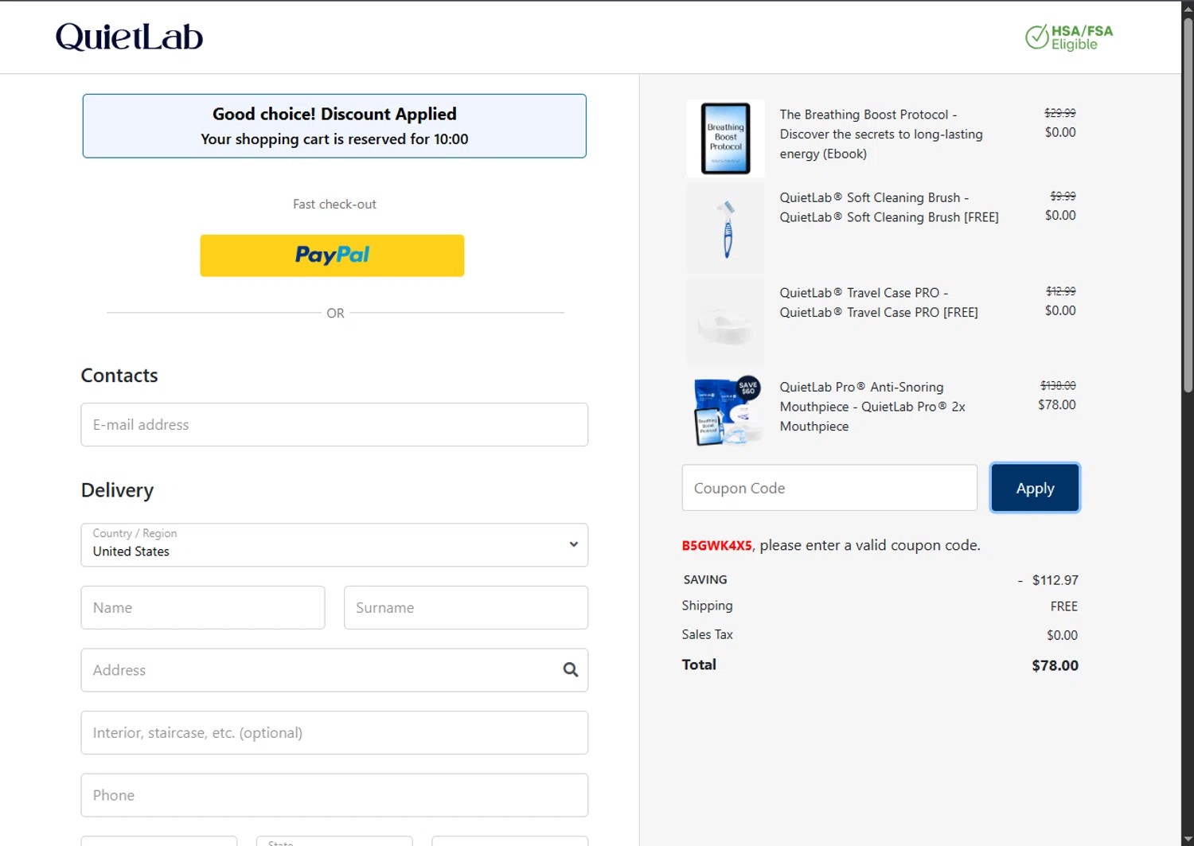Click the cart reserved timer text
The width and height of the screenshot is (1194, 846).
[x=334, y=139]
